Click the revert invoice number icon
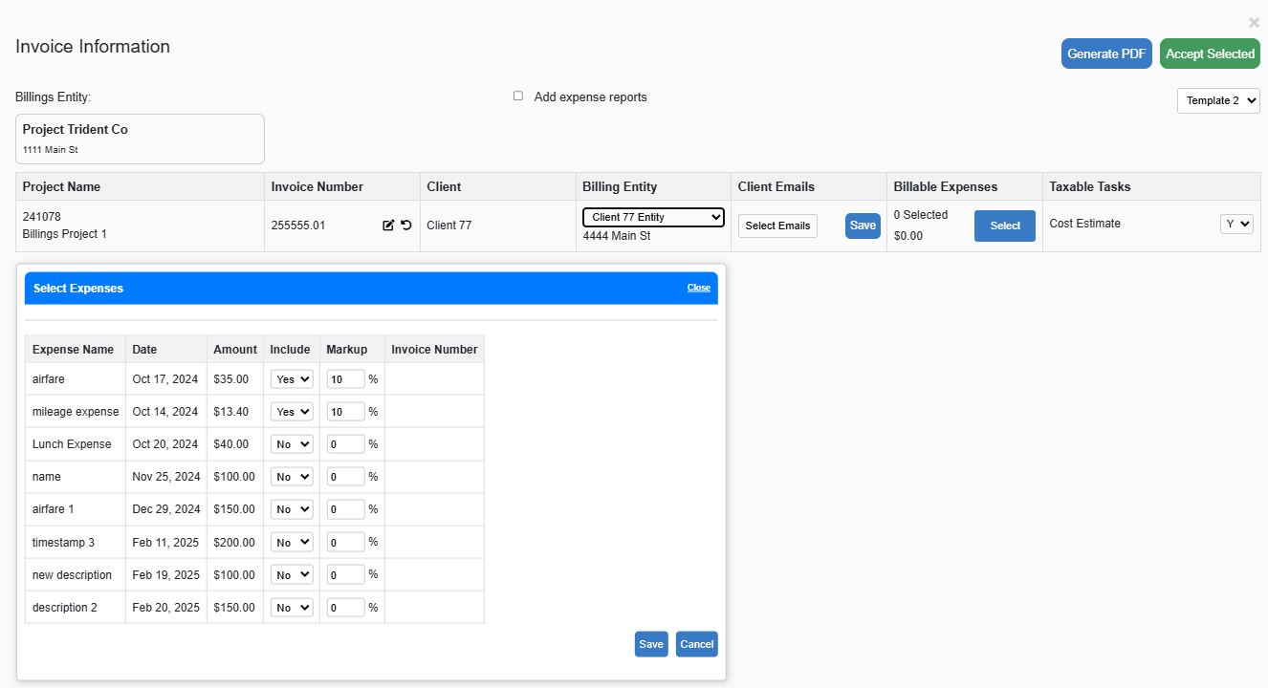Screen dimensions: 1268x688 (404, 225)
